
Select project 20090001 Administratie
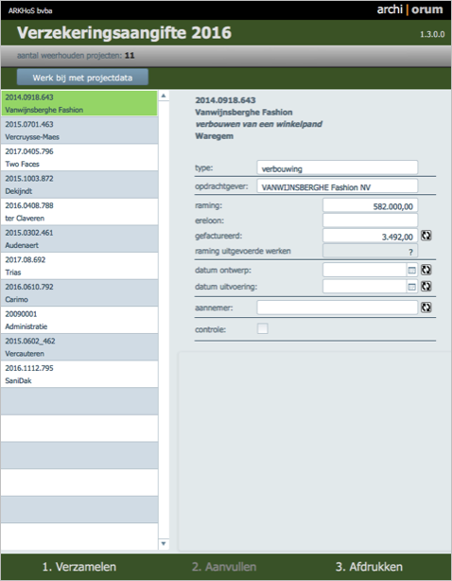click(x=79, y=320)
